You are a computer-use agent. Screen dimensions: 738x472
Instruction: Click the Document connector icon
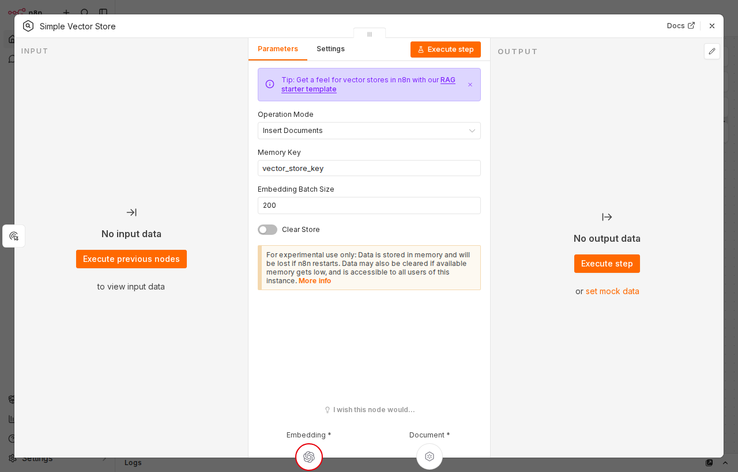[430, 456]
